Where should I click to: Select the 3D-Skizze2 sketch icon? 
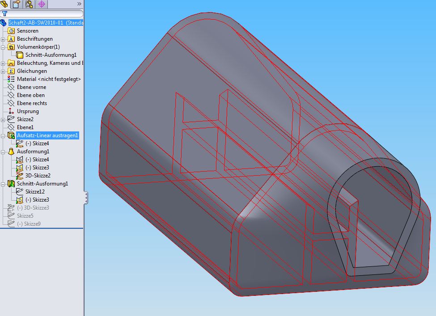[x=20, y=176]
